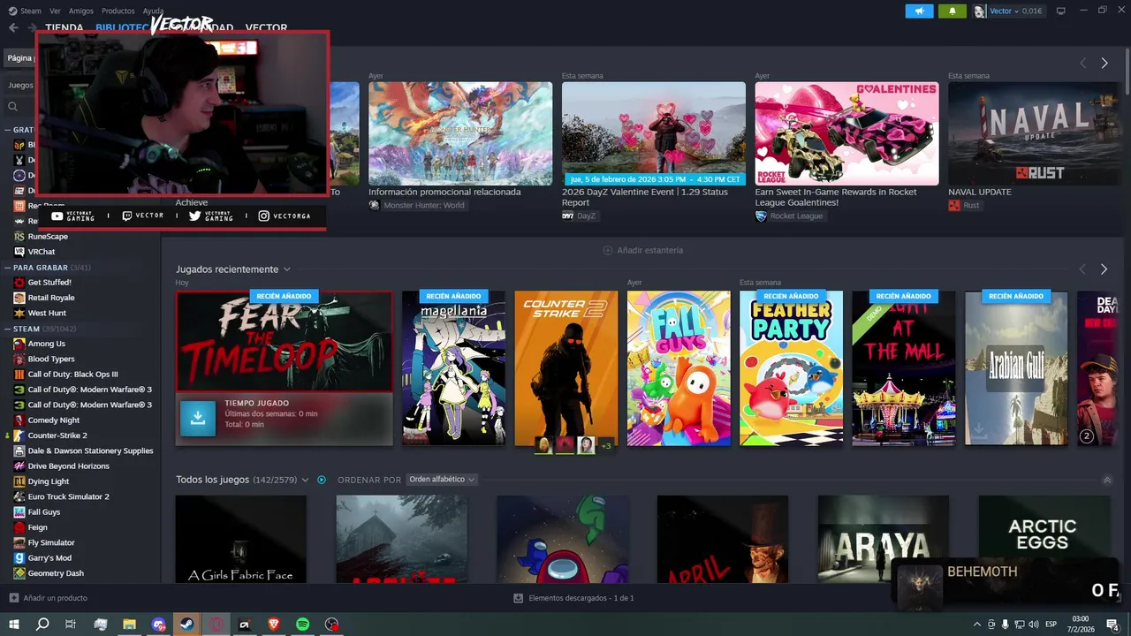Open the Among Us library entry icon
The height and width of the screenshot is (636, 1131).
click(19, 344)
